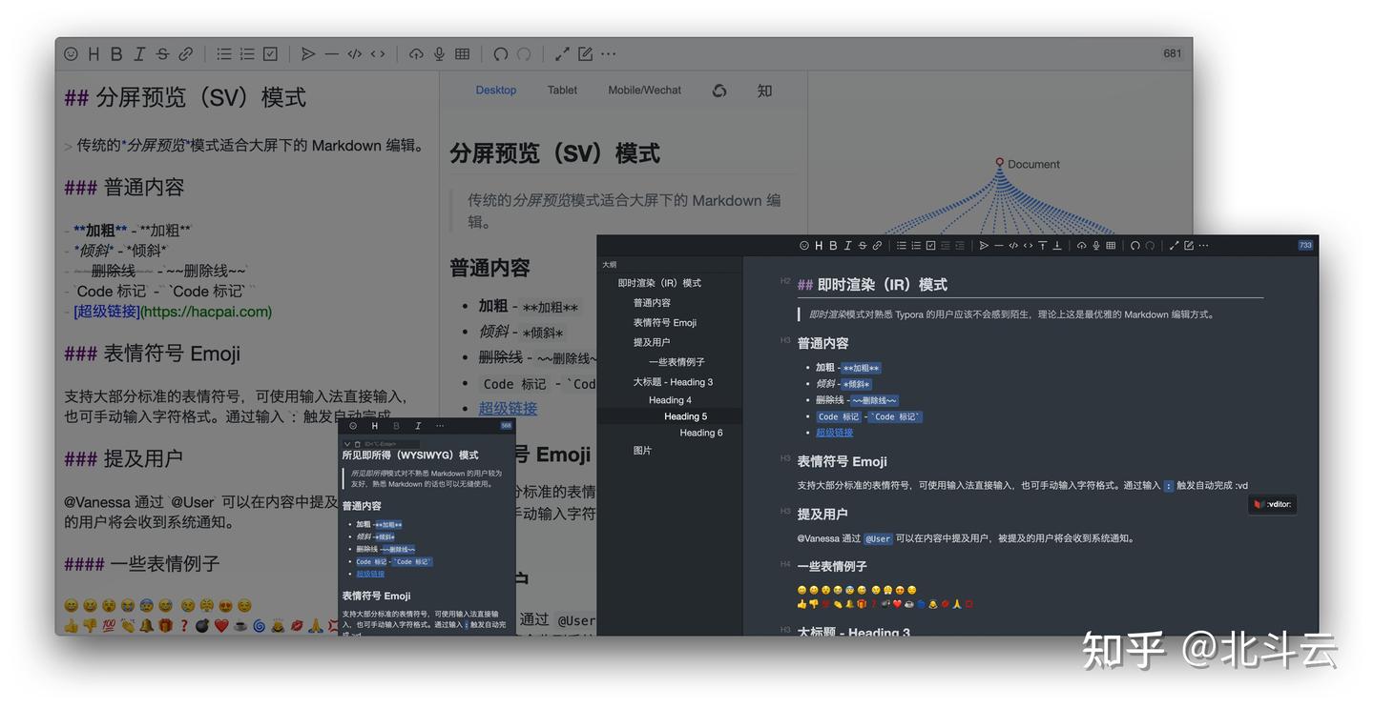This screenshot has width=1374, height=708.
Task: Click the 733 character count badge
Action: pos(1304,245)
